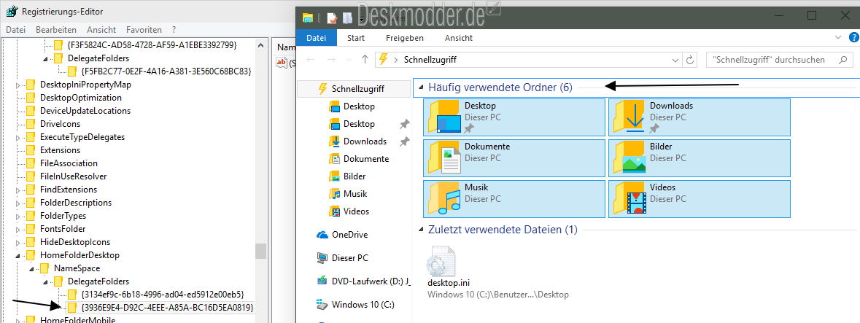Image resolution: width=860 pixels, height=323 pixels.
Task: Open OneDrive in the navigation pane
Action: (349, 235)
